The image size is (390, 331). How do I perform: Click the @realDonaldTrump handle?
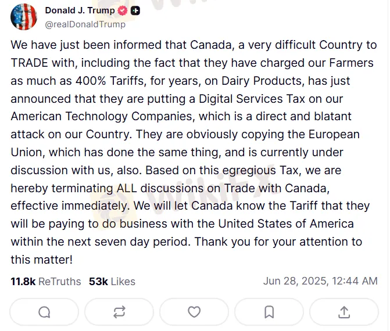pyautogui.click(x=85, y=24)
